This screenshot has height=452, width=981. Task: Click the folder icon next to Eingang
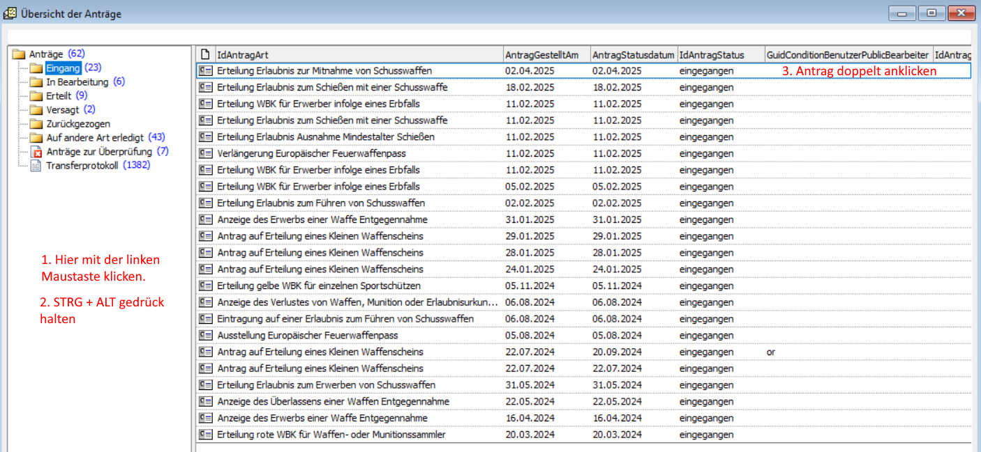coord(36,68)
